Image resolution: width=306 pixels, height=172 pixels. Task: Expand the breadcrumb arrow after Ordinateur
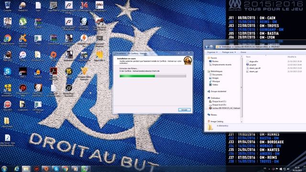(x=233, y=47)
